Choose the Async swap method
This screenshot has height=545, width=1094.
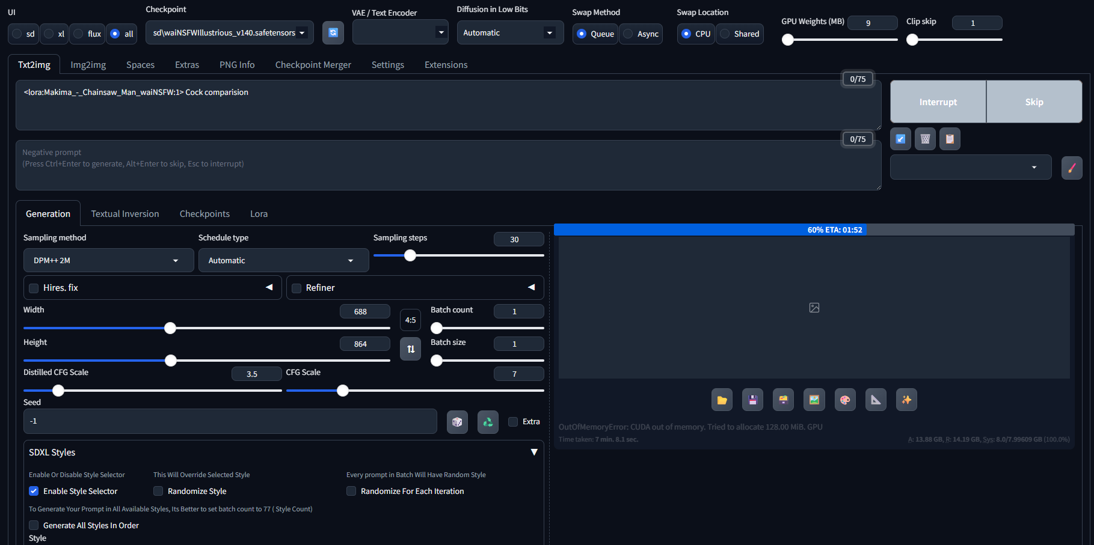[x=641, y=34]
